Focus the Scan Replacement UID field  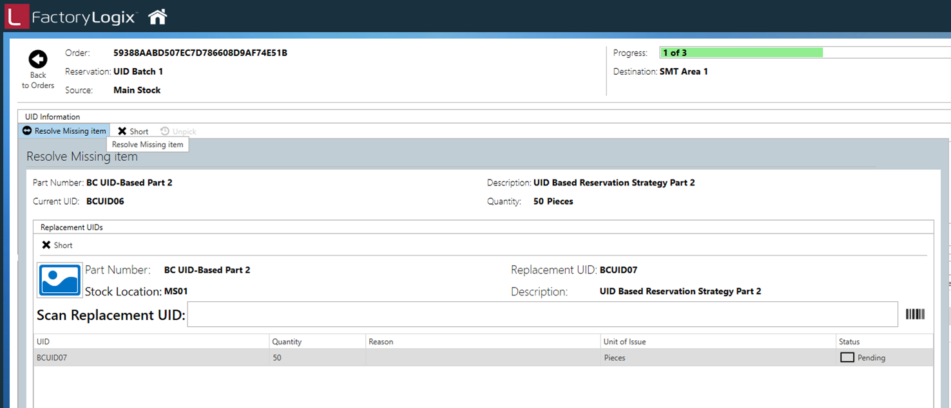coord(542,315)
